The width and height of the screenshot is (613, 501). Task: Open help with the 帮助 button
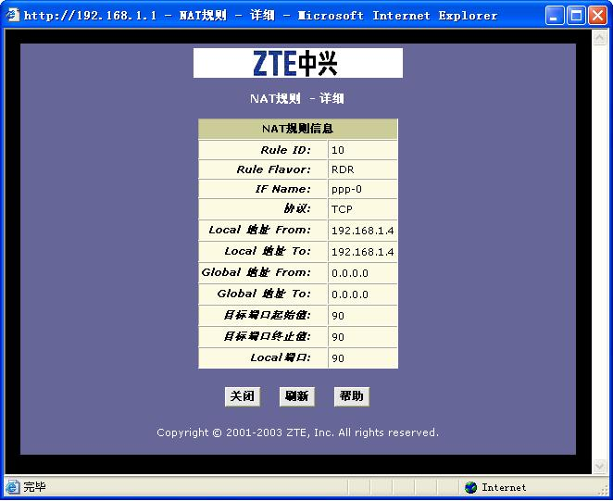point(352,396)
